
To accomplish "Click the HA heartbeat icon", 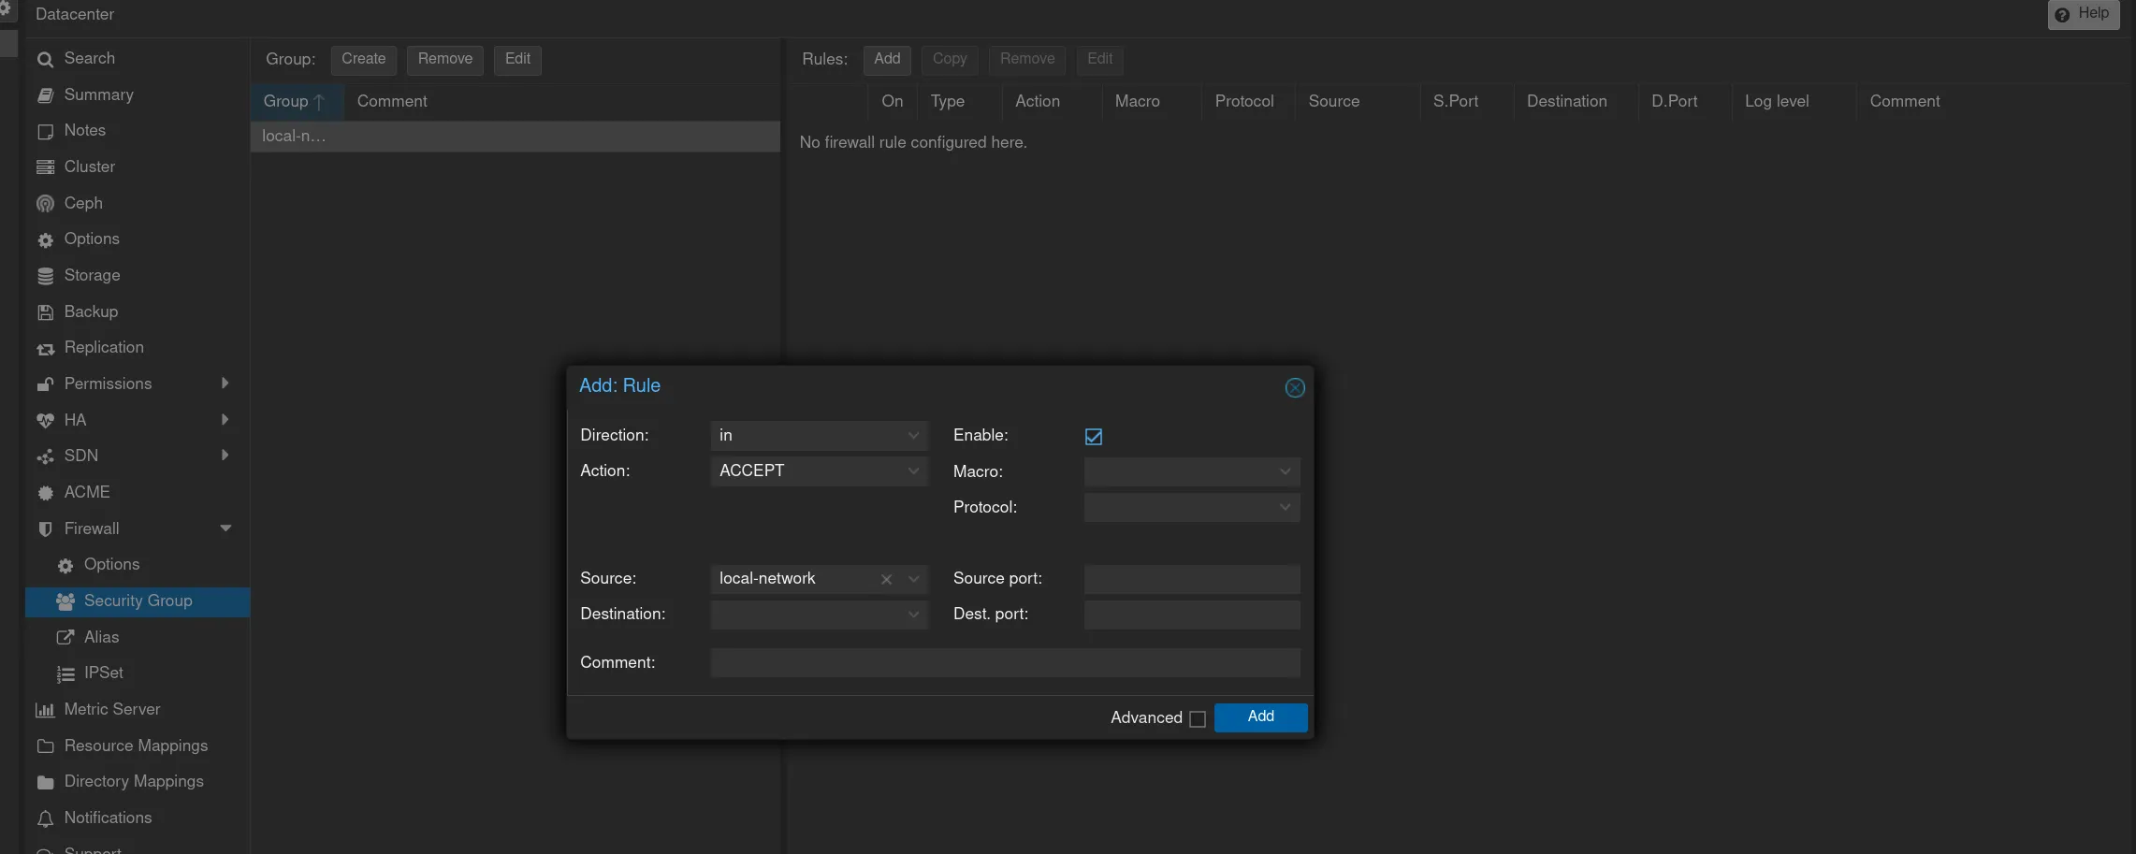I will point(45,421).
